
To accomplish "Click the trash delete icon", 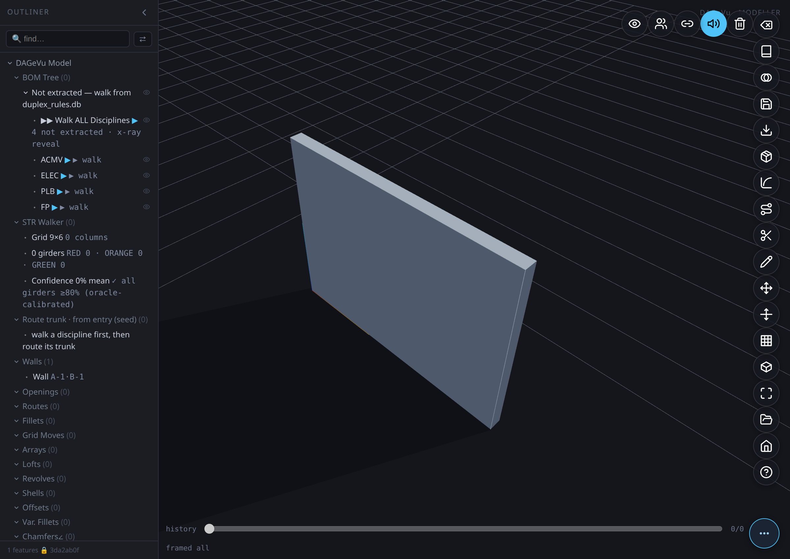I will click(x=740, y=24).
